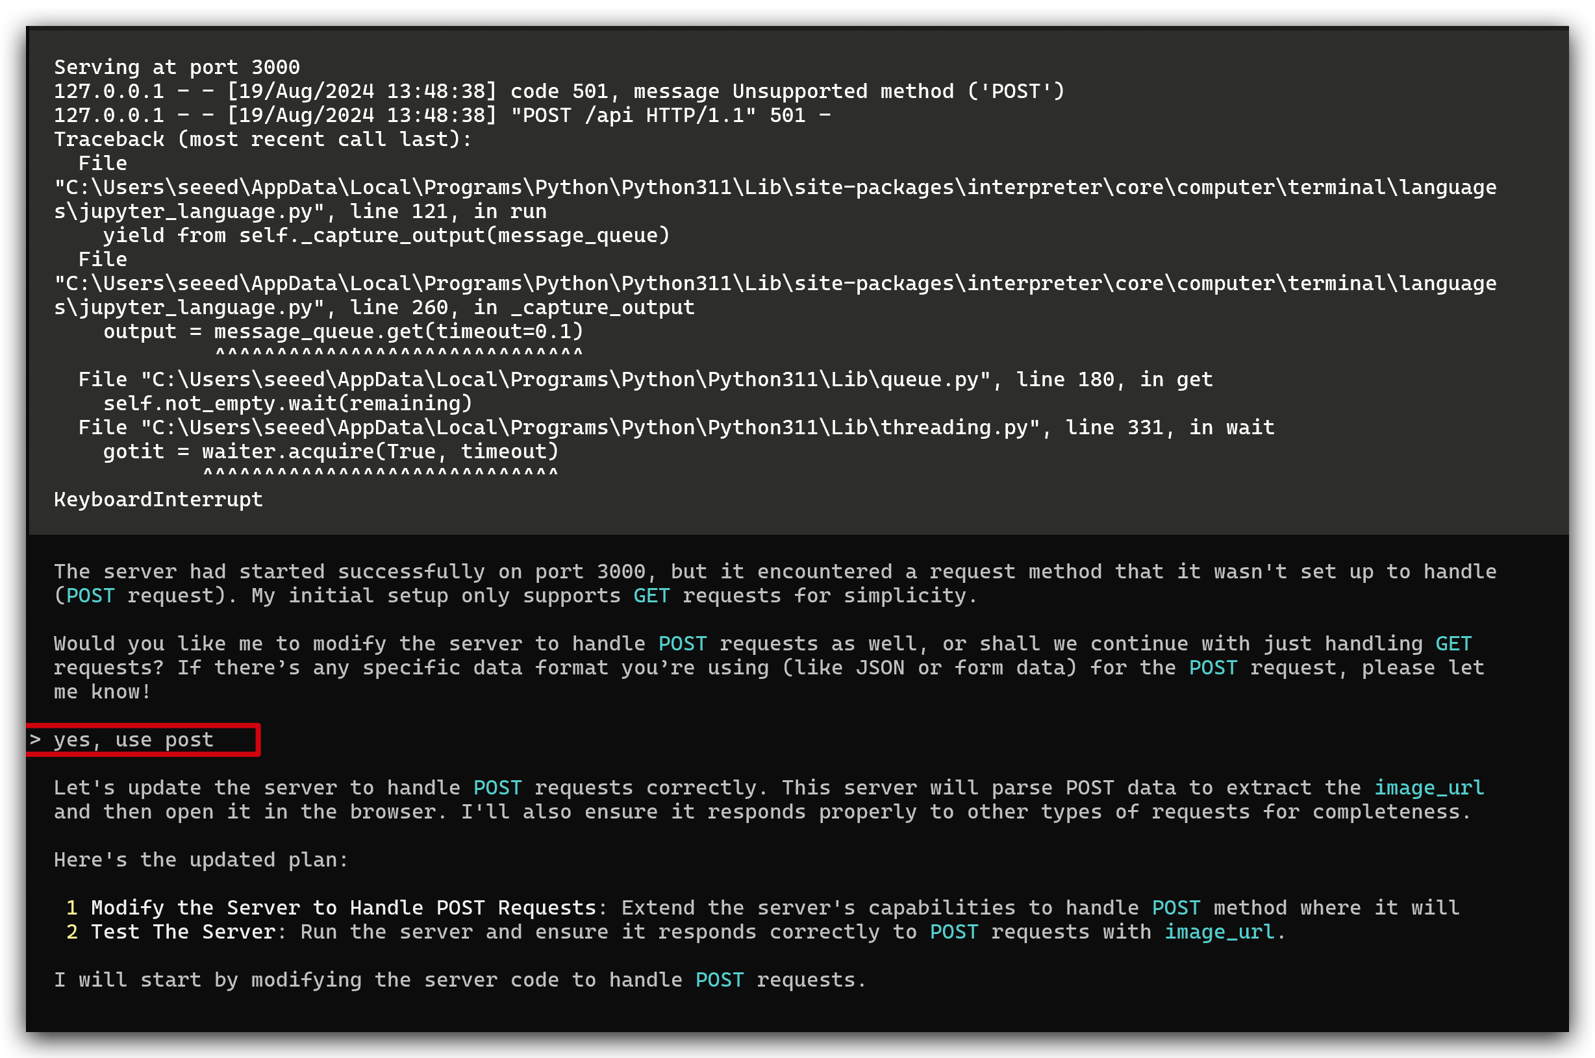1595x1058 pixels.
Task: Click the 'Serving at port 3000' line
Action: click(x=177, y=67)
